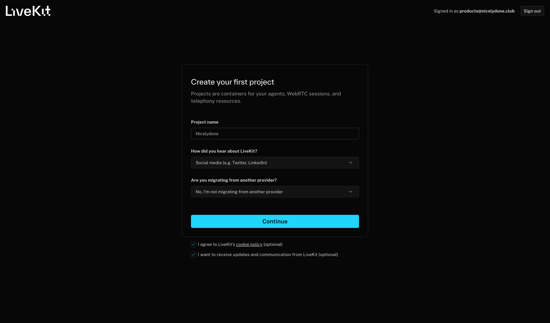Click the signed-in account email products@nicelydone.club
Image resolution: width=550 pixels, height=323 pixels.
point(486,11)
